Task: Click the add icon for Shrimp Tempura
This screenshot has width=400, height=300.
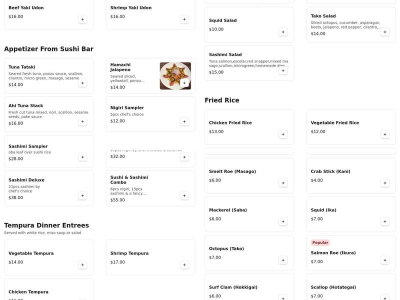Action: 183,264
